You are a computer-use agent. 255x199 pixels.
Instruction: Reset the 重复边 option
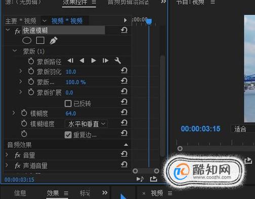[124, 133]
